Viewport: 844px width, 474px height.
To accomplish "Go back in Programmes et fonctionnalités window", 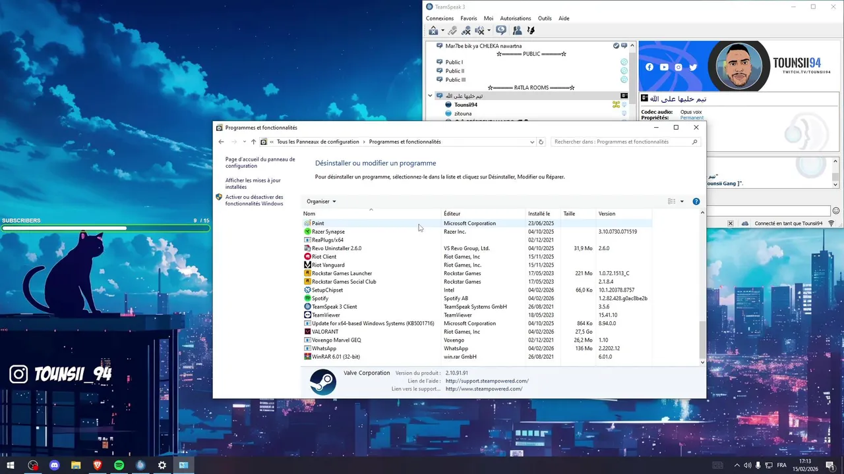I will tap(222, 142).
